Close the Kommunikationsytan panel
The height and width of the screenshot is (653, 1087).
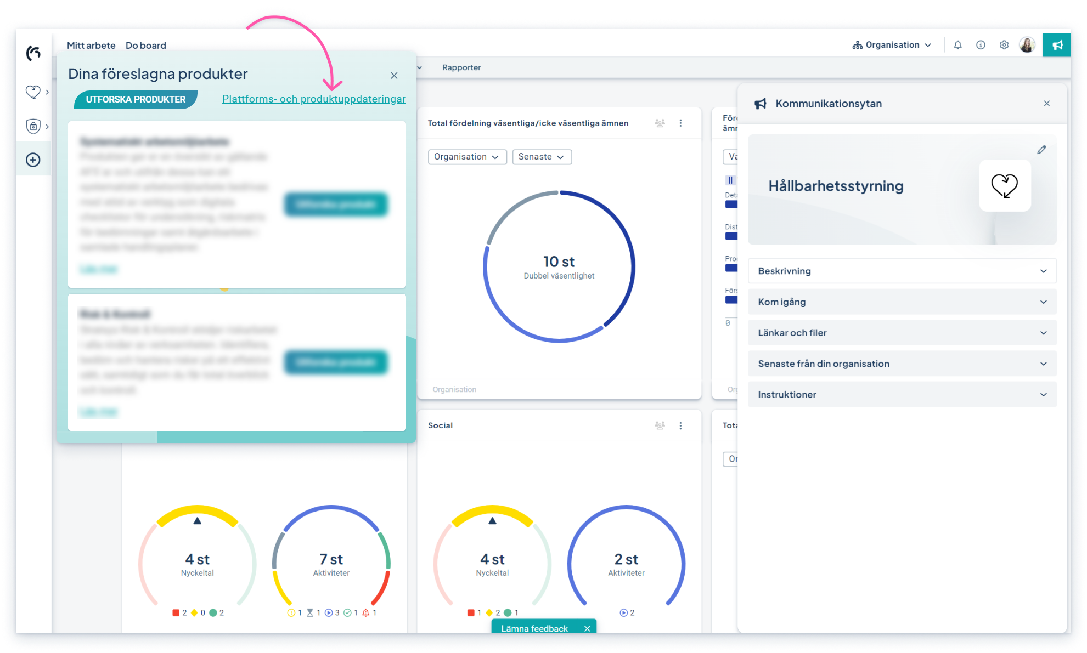coord(1047,104)
